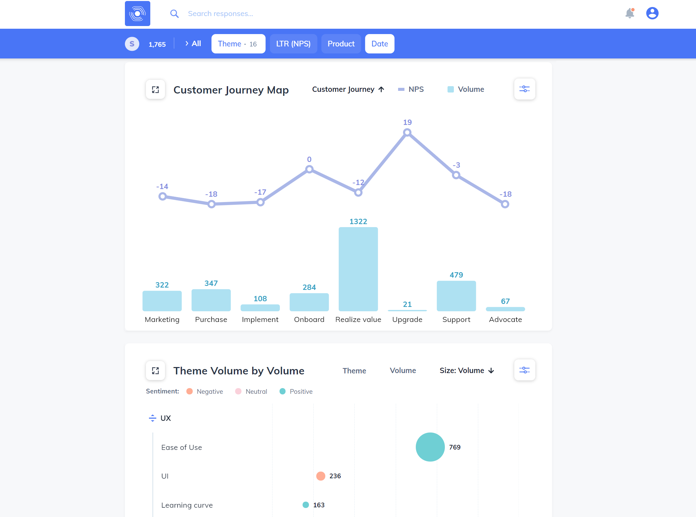The width and height of the screenshot is (696, 517).
Task: Expand the Customer Journey Map chart
Action: (x=155, y=90)
